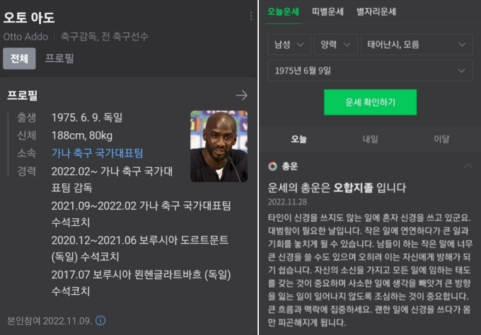
Task: Open the three-dot more options menu
Action: point(251,16)
